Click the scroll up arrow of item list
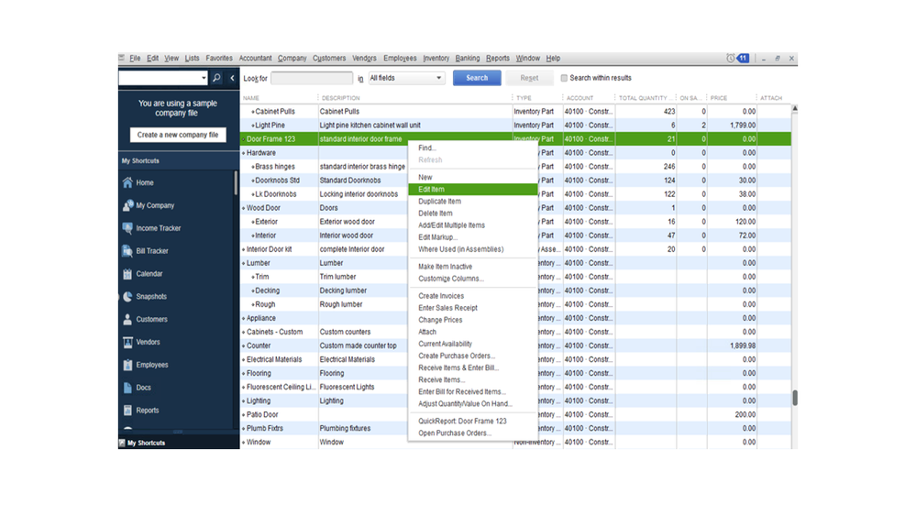Screen dimensions: 916x515 pos(794,109)
